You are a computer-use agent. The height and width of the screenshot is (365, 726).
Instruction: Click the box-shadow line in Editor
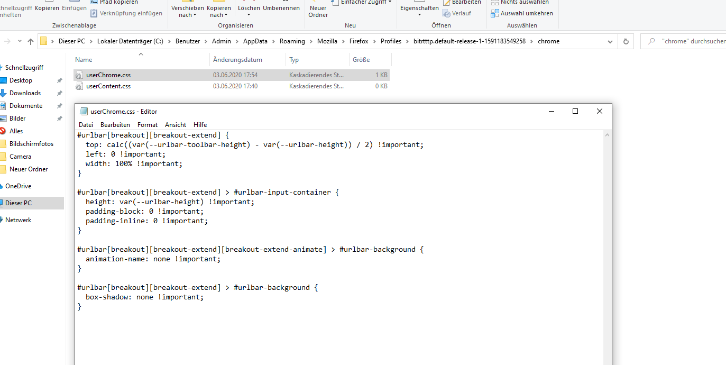click(144, 297)
